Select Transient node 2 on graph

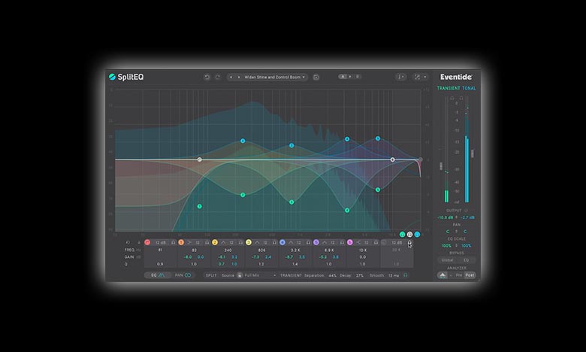tap(243, 195)
